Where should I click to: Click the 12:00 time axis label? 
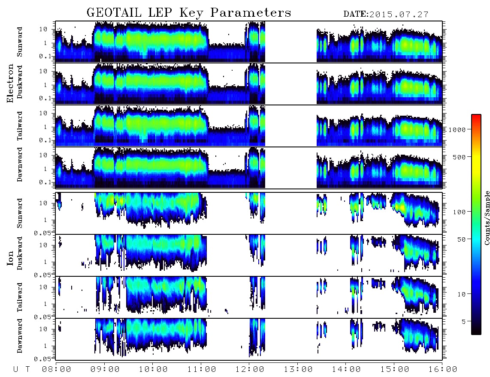250,369
